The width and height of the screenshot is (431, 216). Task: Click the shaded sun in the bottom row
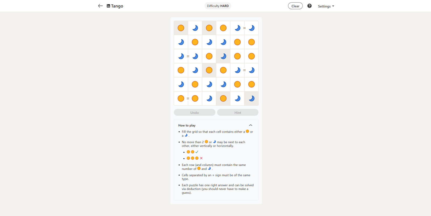click(223, 98)
